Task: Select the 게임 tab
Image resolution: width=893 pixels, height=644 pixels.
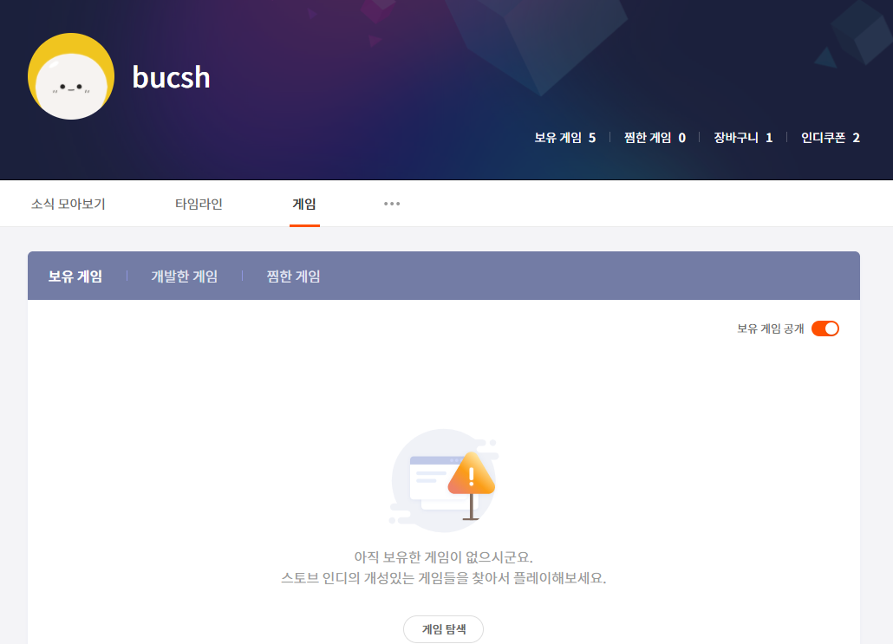Action: [x=304, y=205]
